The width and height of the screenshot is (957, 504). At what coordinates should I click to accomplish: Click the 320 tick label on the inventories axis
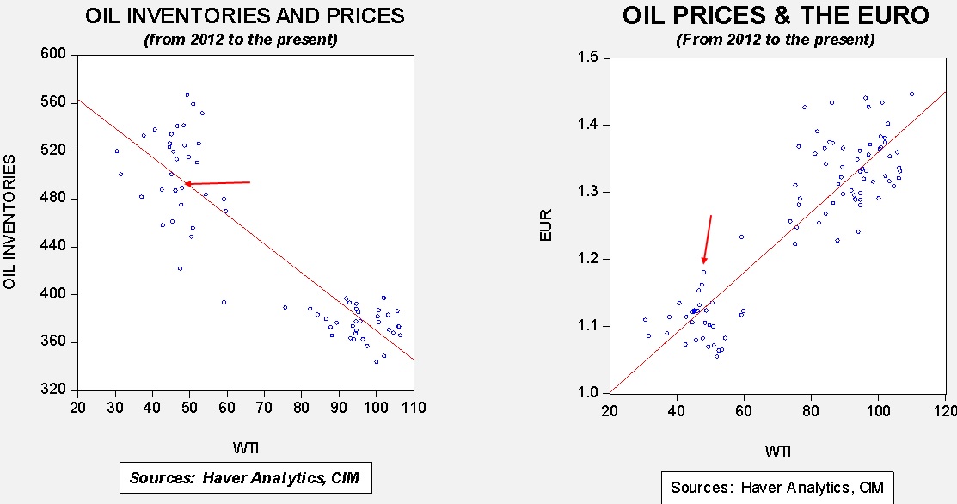pyautogui.click(x=54, y=390)
